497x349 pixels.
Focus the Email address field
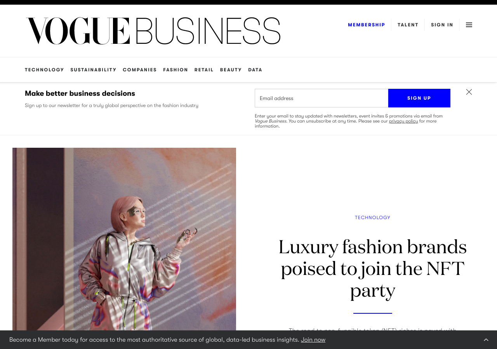pos(321,98)
